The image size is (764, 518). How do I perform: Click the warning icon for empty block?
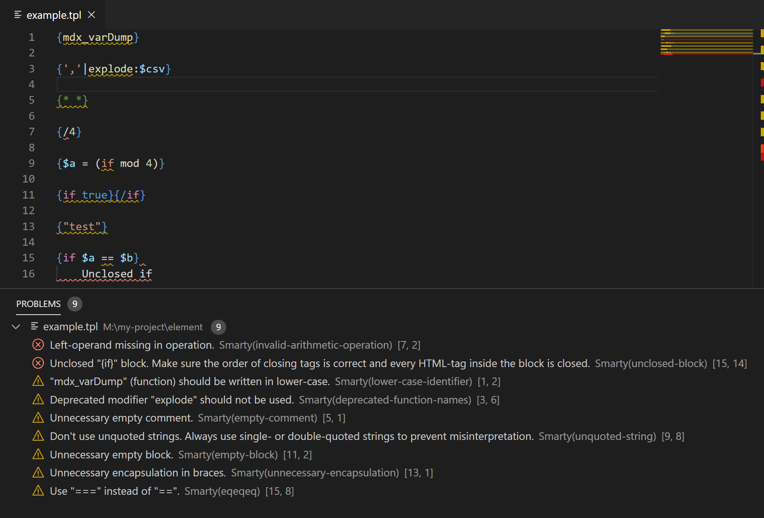pos(38,454)
